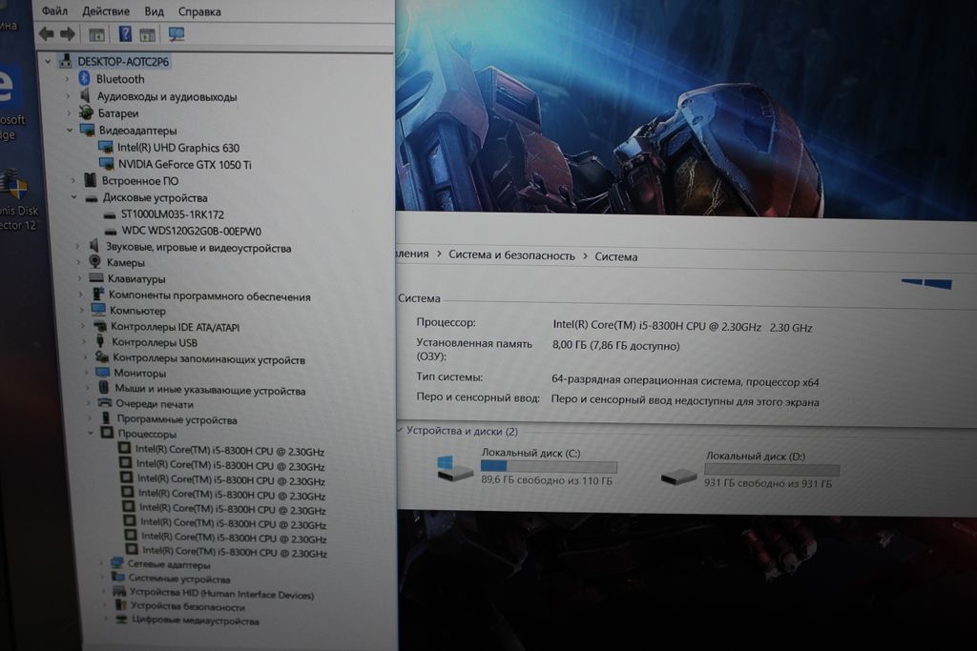Select the Очереди печати printer icon
The width and height of the screenshot is (977, 651).
coord(105,403)
